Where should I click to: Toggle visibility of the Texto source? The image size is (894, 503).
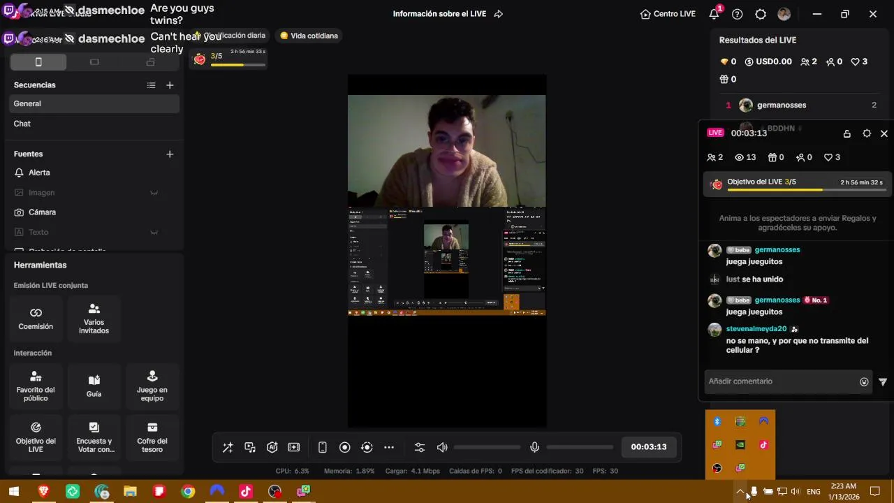(x=154, y=232)
